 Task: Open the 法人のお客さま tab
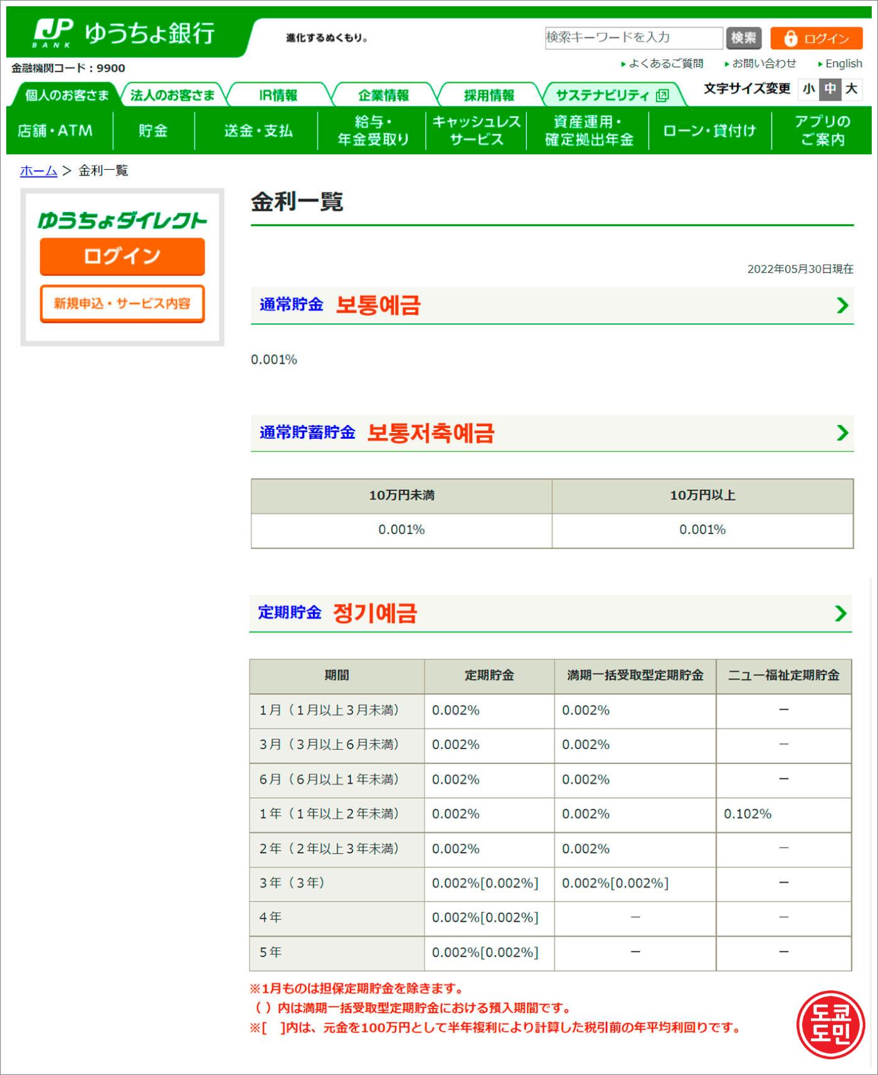tap(172, 95)
